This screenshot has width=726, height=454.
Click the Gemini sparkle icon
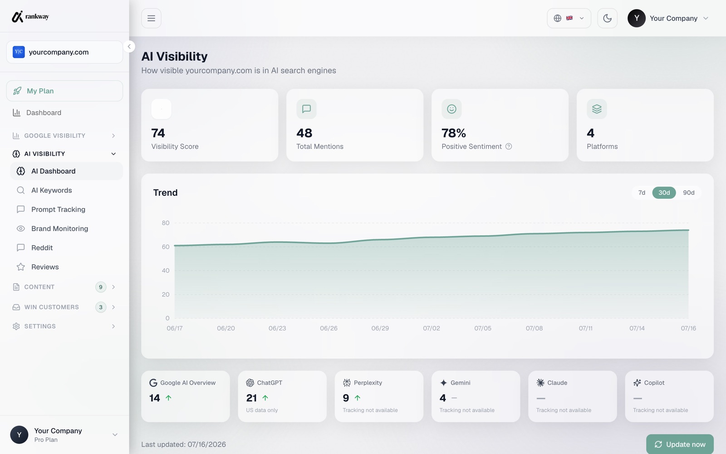coord(443,383)
